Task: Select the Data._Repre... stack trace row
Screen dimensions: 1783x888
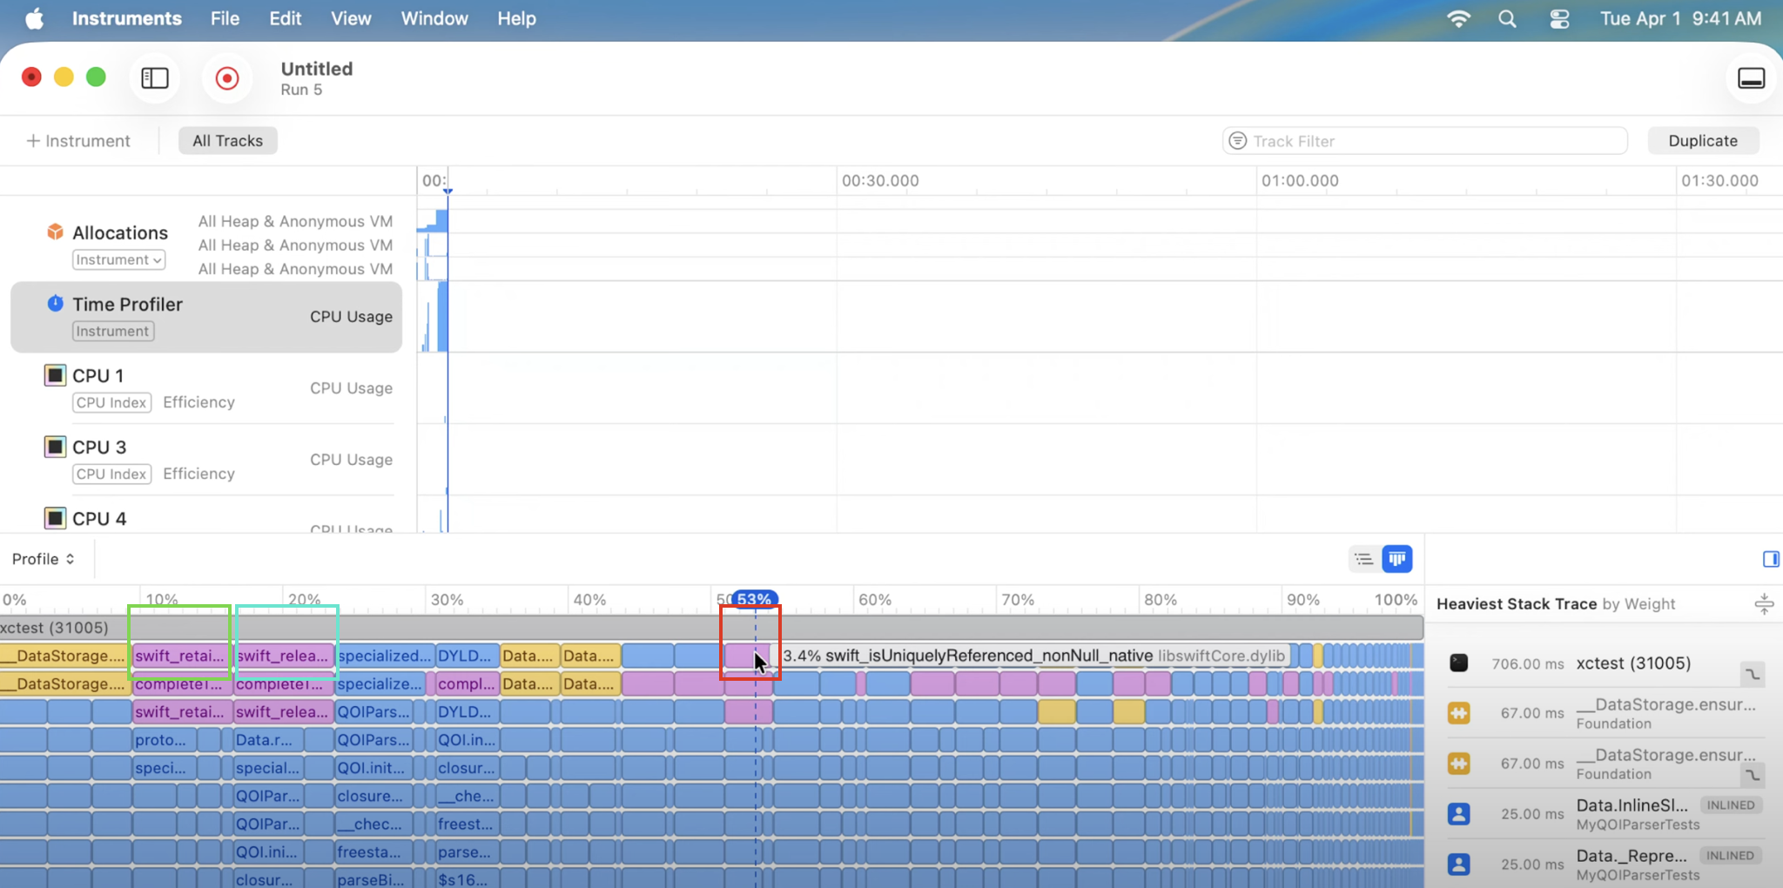Action: click(1605, 864)
